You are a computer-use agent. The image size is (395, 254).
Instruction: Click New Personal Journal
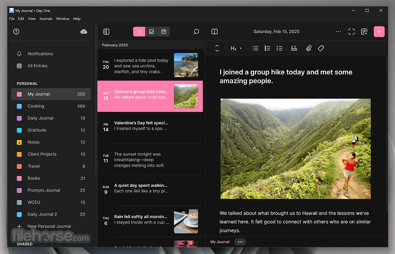pyautogui.click(x=51, y=226)
